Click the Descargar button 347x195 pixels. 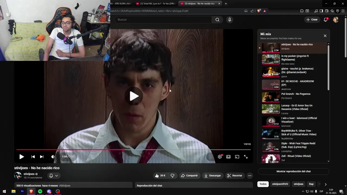tap(213, 176)
